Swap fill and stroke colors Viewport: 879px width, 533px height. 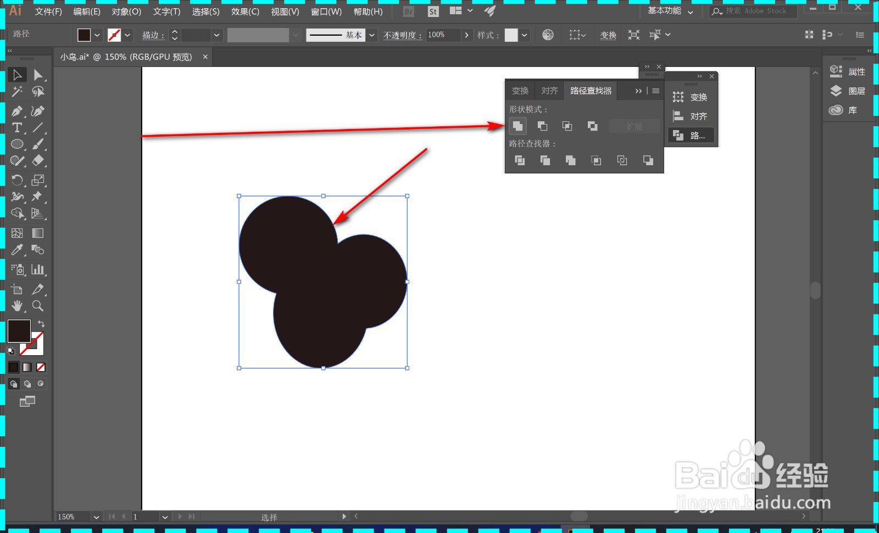tap(41, 324)
